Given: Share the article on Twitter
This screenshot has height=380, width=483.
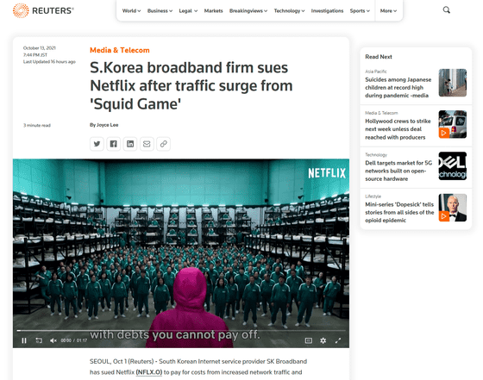Looking at the screenshot, I should (97, 144).
